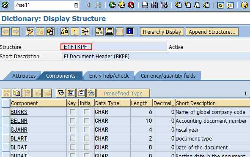Click the red Cancel icon
The image size is (250, 157).
(x=131, y=5)
